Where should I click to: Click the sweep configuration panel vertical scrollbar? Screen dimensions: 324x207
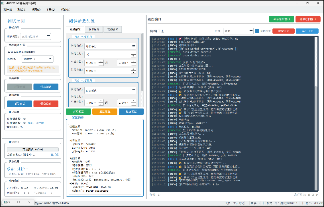click(142, 62)
